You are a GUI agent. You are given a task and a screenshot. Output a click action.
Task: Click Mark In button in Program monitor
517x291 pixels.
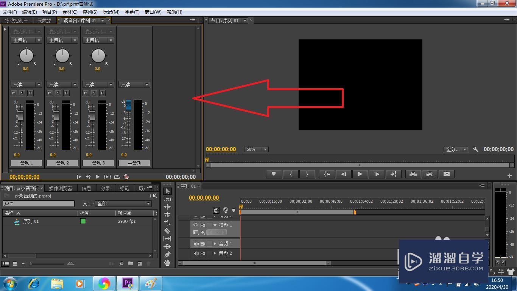click(x=291, y=174)
